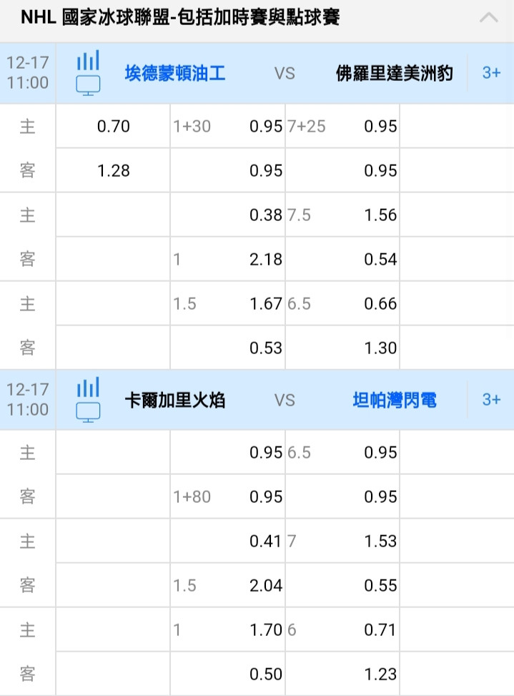Screen dimensions: 514x696
Task: Expand 3+ more markets for Flames vs Lightning
Action: (x=491, y=399)
